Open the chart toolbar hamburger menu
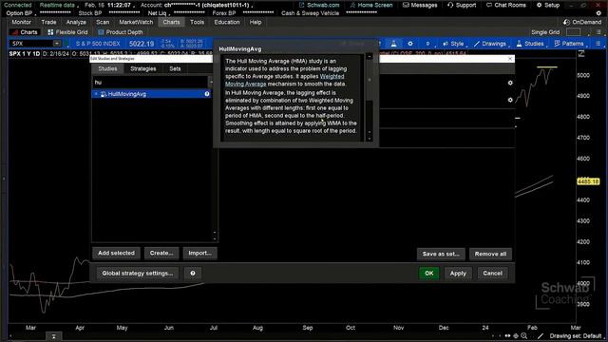This screenshot has width=608, height=342. [x=598, y=44]
